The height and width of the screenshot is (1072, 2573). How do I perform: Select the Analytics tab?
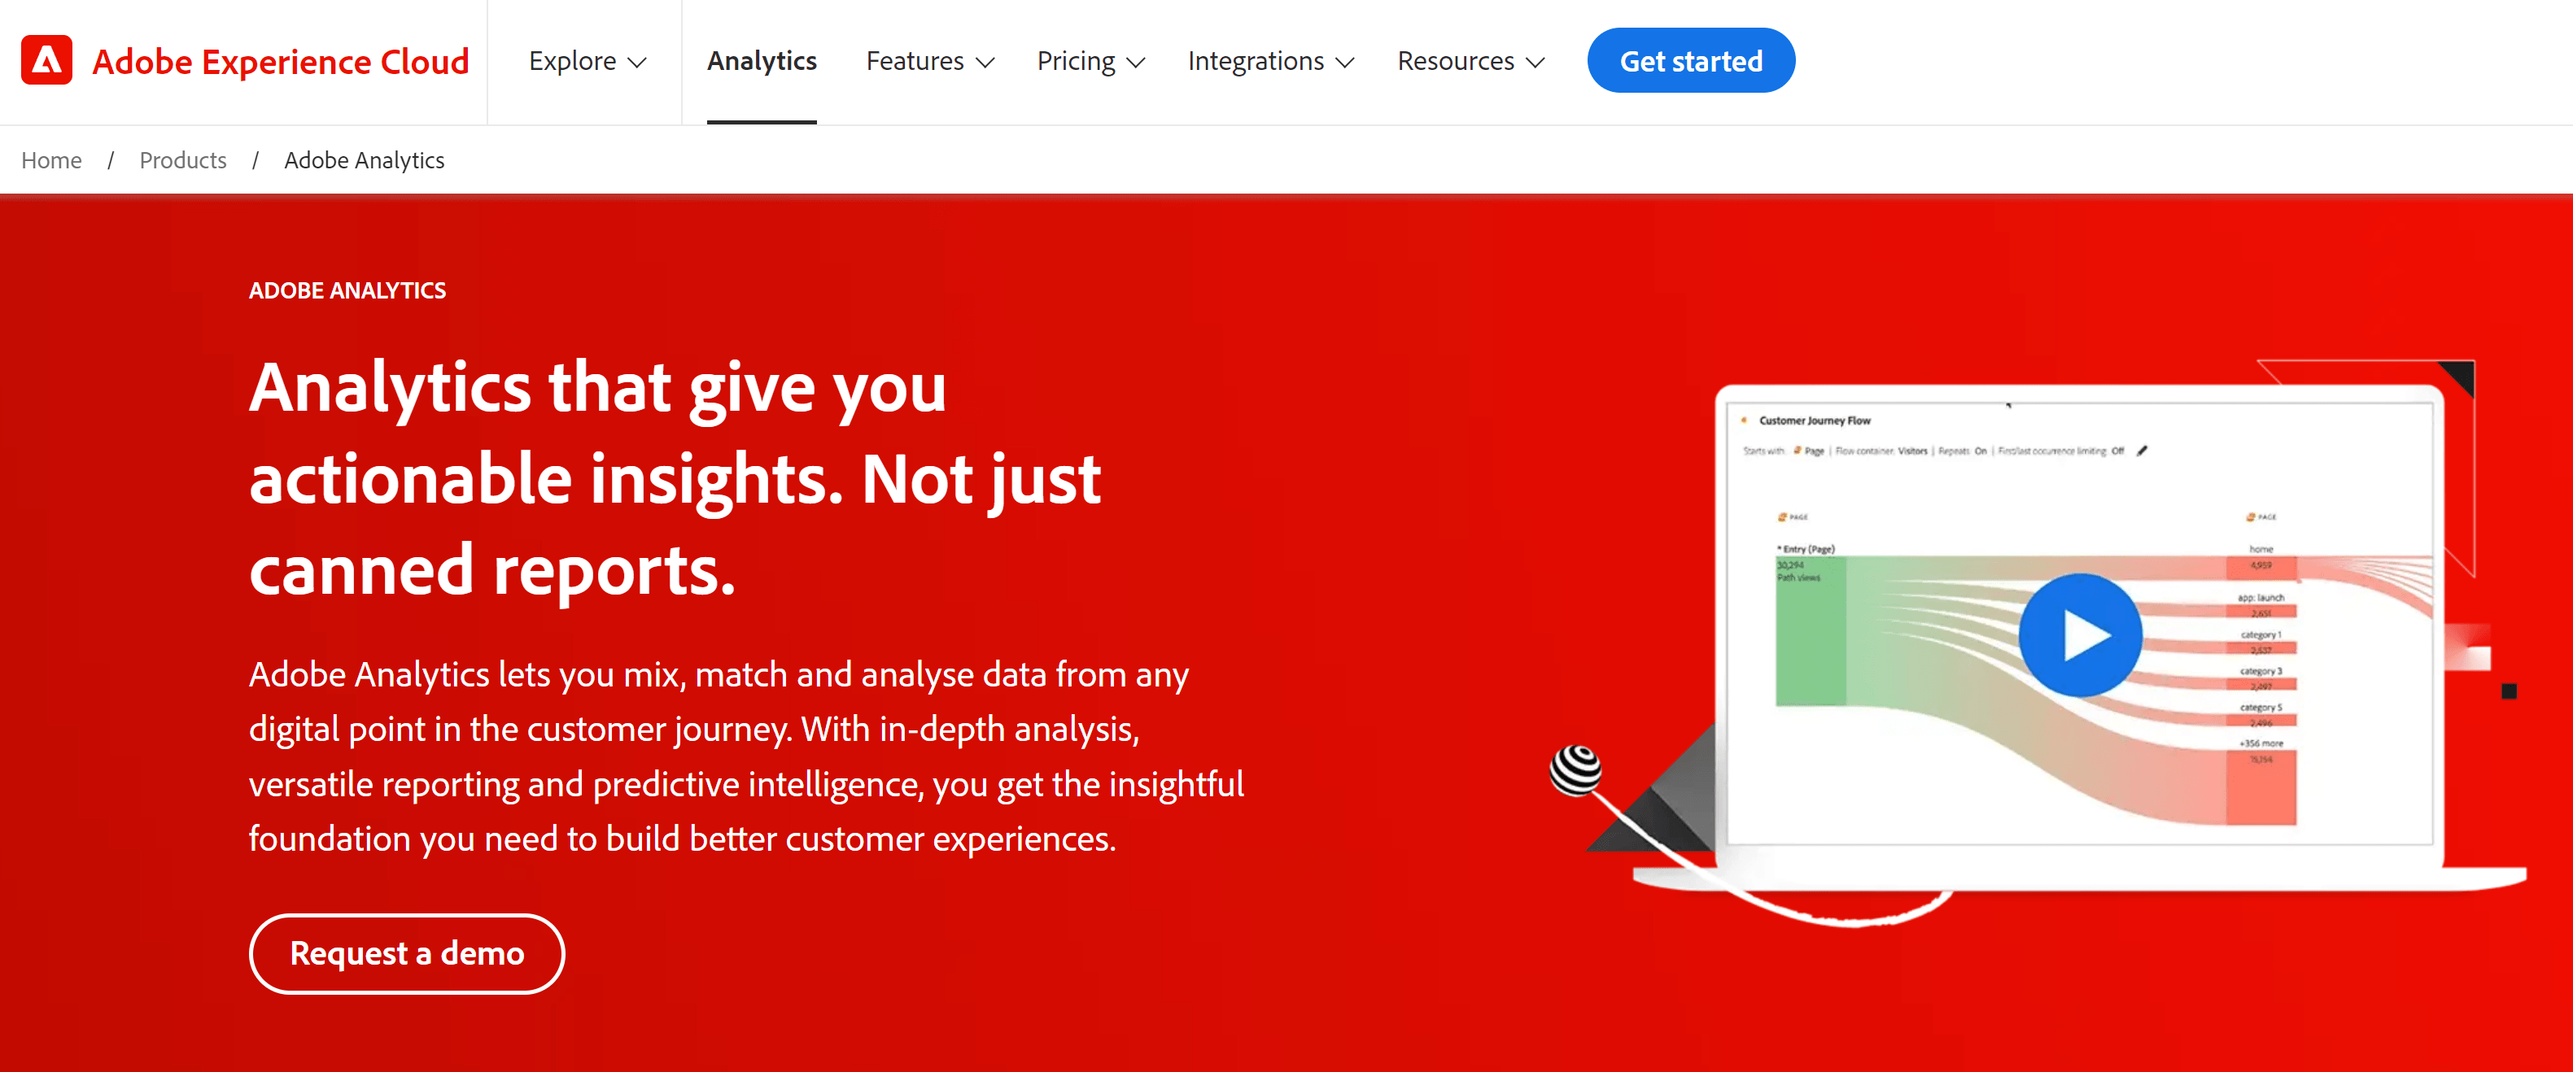(762, 62)
